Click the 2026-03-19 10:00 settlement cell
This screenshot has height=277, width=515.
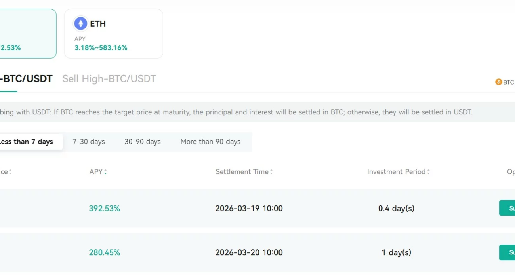(249, 208)
